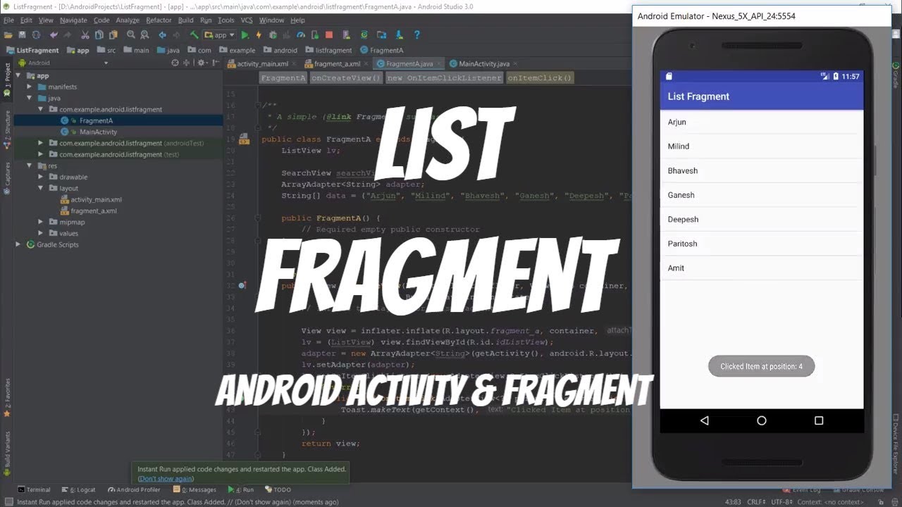Click the Navigate Back arrow icon
The image size is (902, 507).
tap(162, 35)
